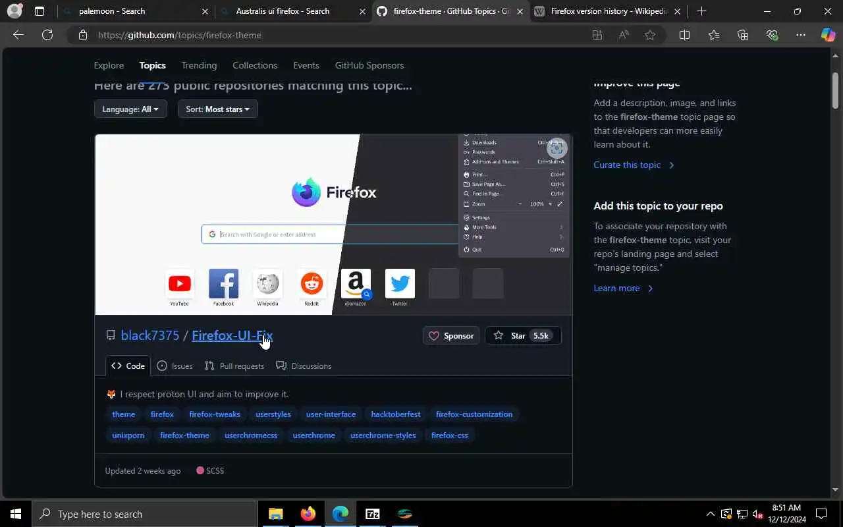
Task: Open File Explorer from taskbar
Action: click(x=276, y=514)
